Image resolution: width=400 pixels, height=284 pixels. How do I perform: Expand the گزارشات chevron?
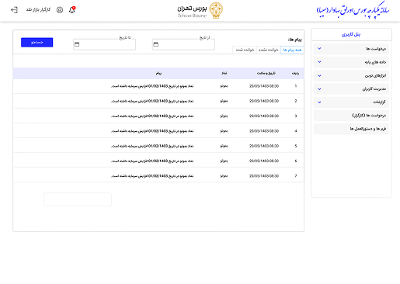tap(319, 102)
